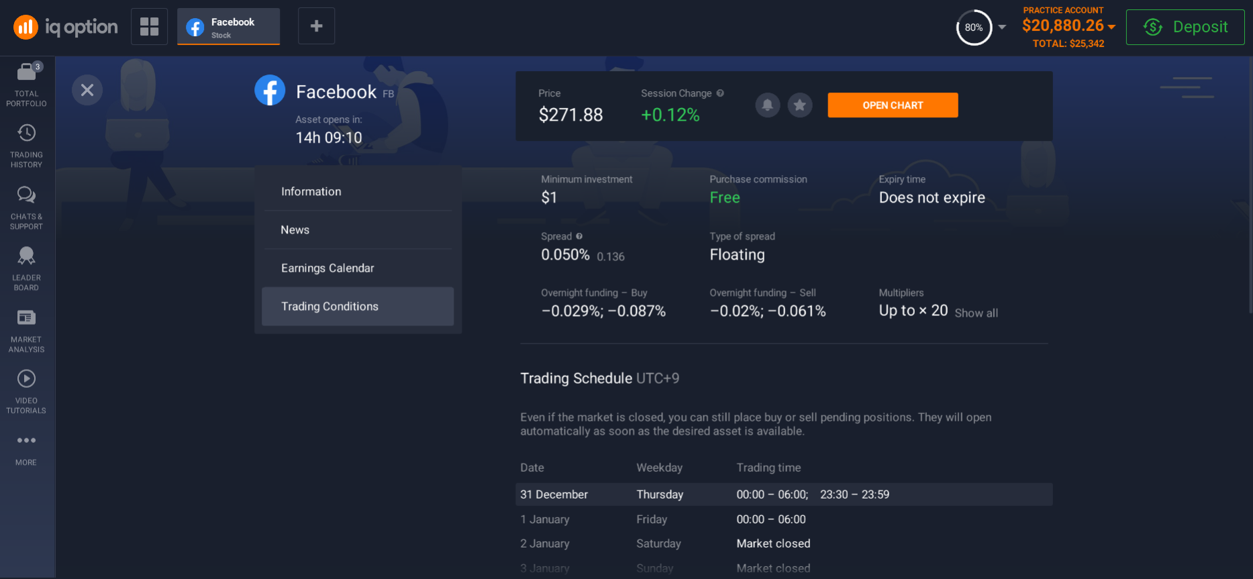The image size is (1253, 579).
Task: Click the Facebook logo in asset header
Action: tap(270, 90)
